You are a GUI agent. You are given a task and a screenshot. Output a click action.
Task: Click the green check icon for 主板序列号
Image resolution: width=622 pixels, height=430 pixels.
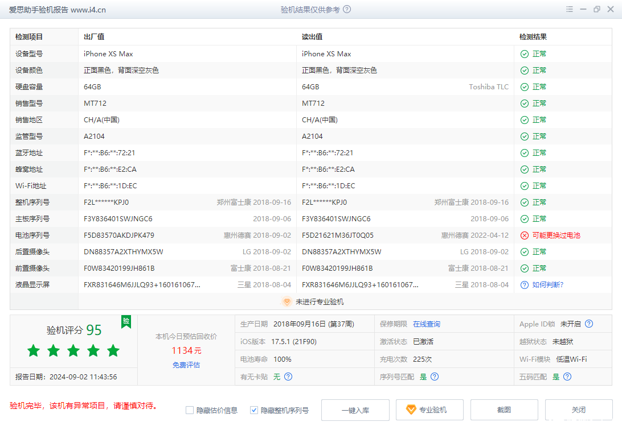pos(525,219)
